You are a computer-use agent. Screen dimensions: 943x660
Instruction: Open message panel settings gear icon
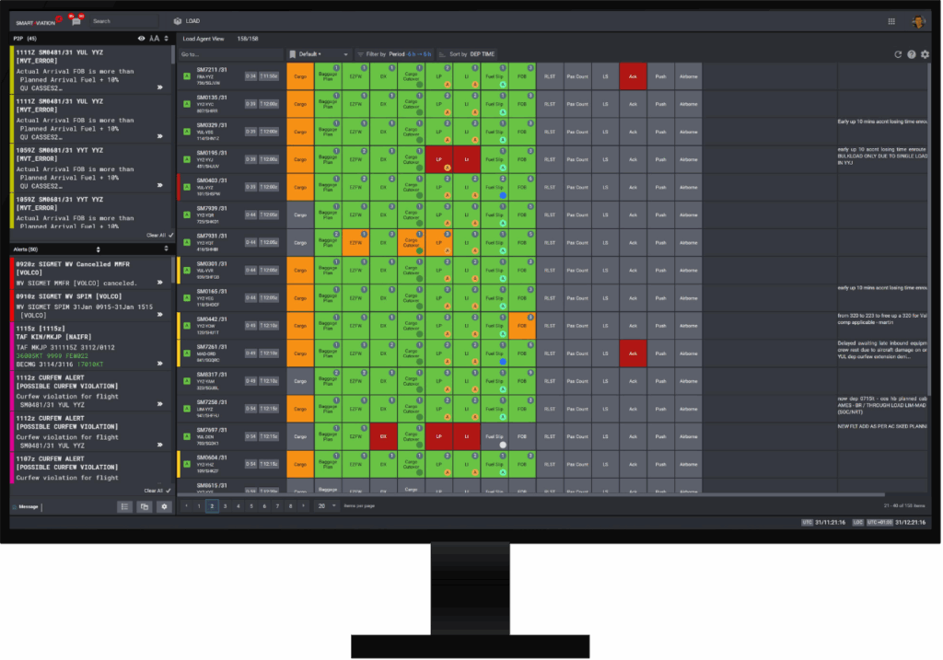pyautogui.click(x=164, y=506)
